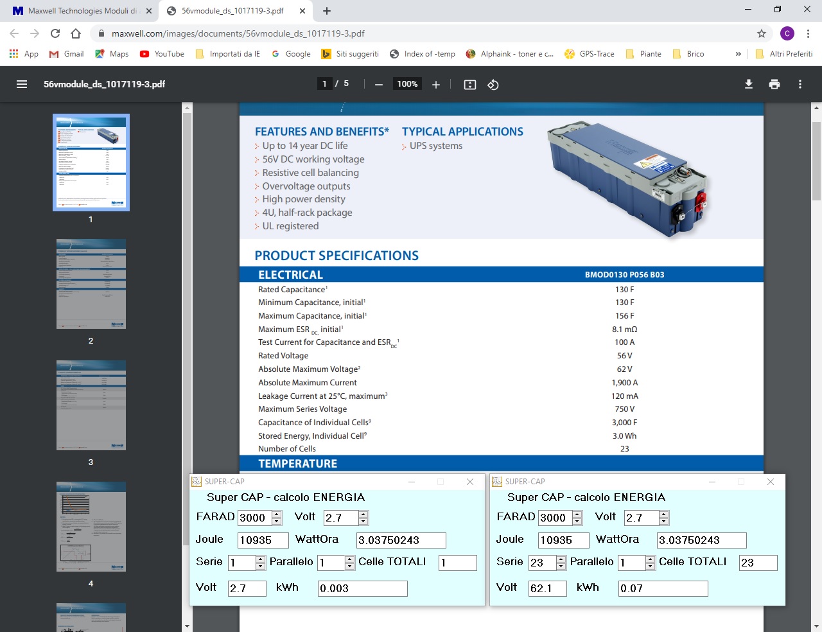This screenshot has height=632, width=822.
Task: Click FARAD field in left SUPER-CAP window
Action: 254,518
